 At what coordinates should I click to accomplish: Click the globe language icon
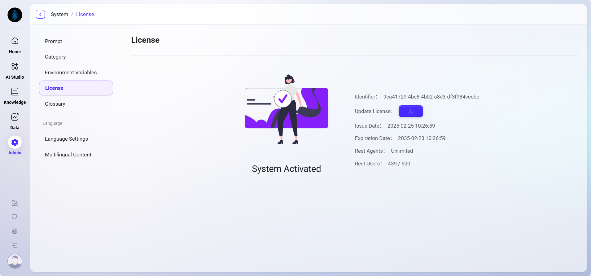pos(15,231)
